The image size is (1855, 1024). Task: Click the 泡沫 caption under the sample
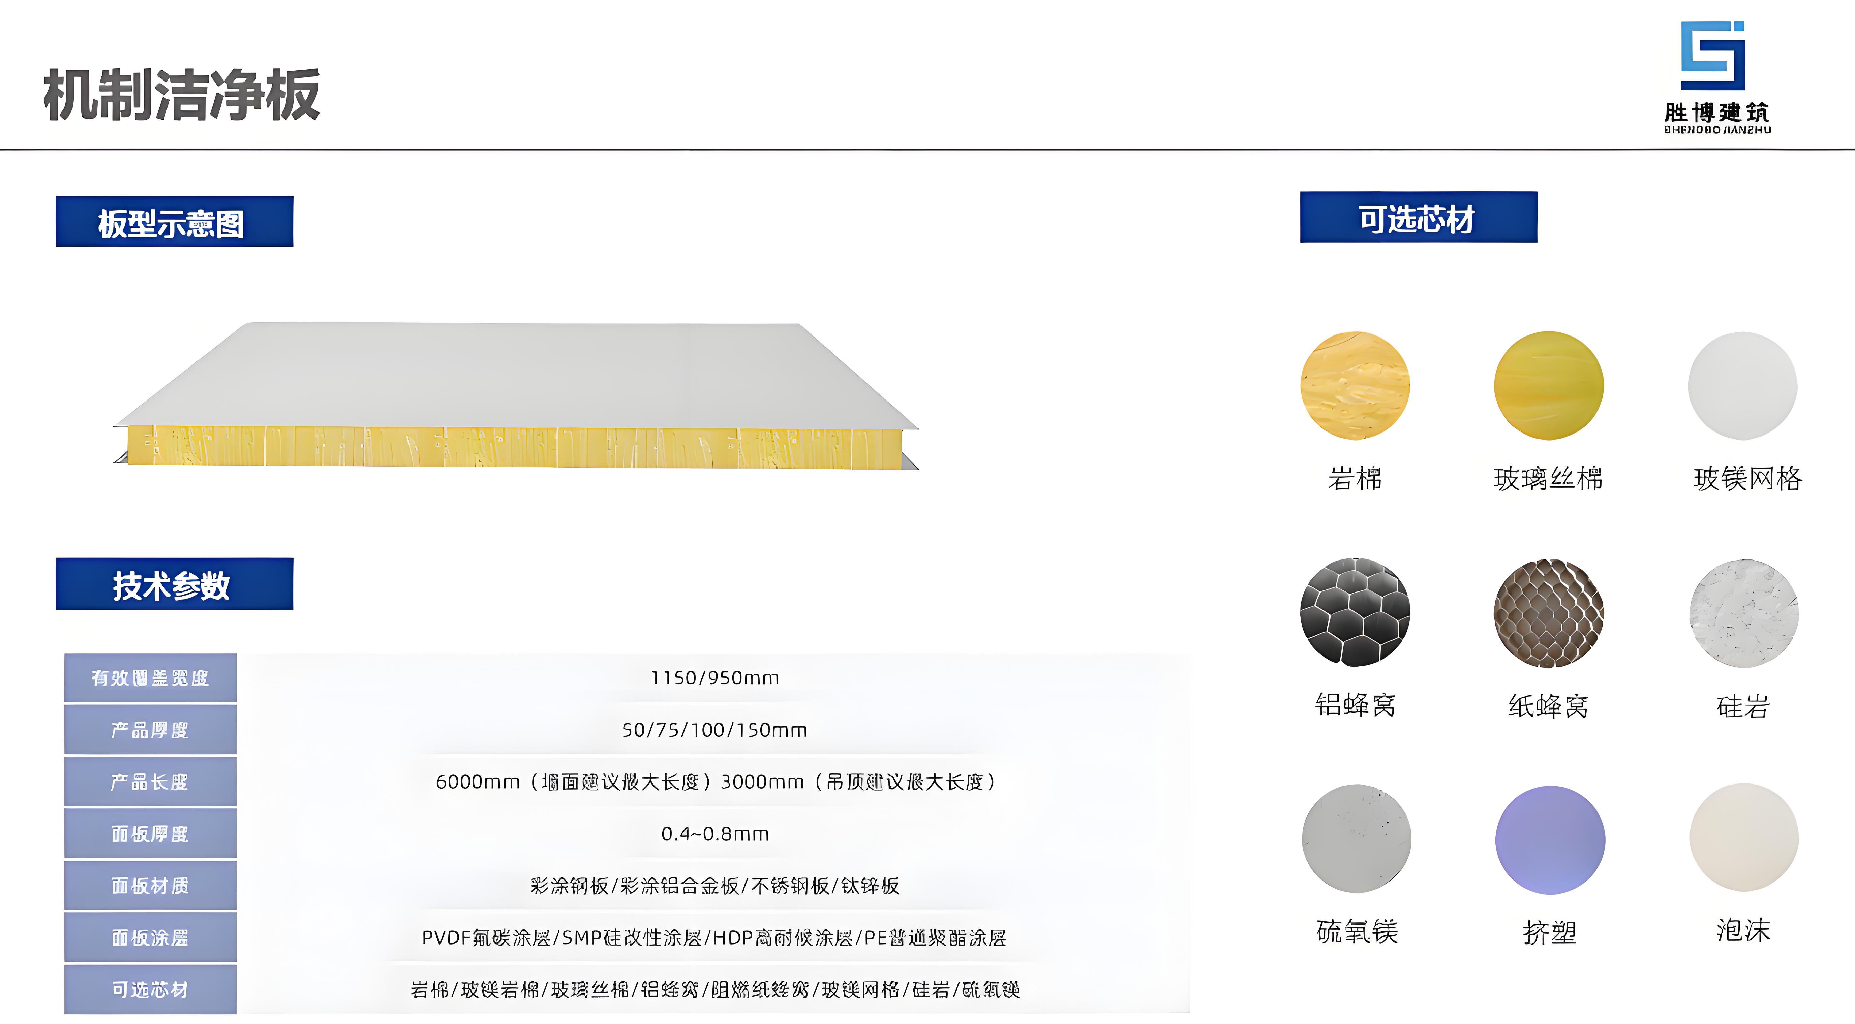(x=1743, y=930)
